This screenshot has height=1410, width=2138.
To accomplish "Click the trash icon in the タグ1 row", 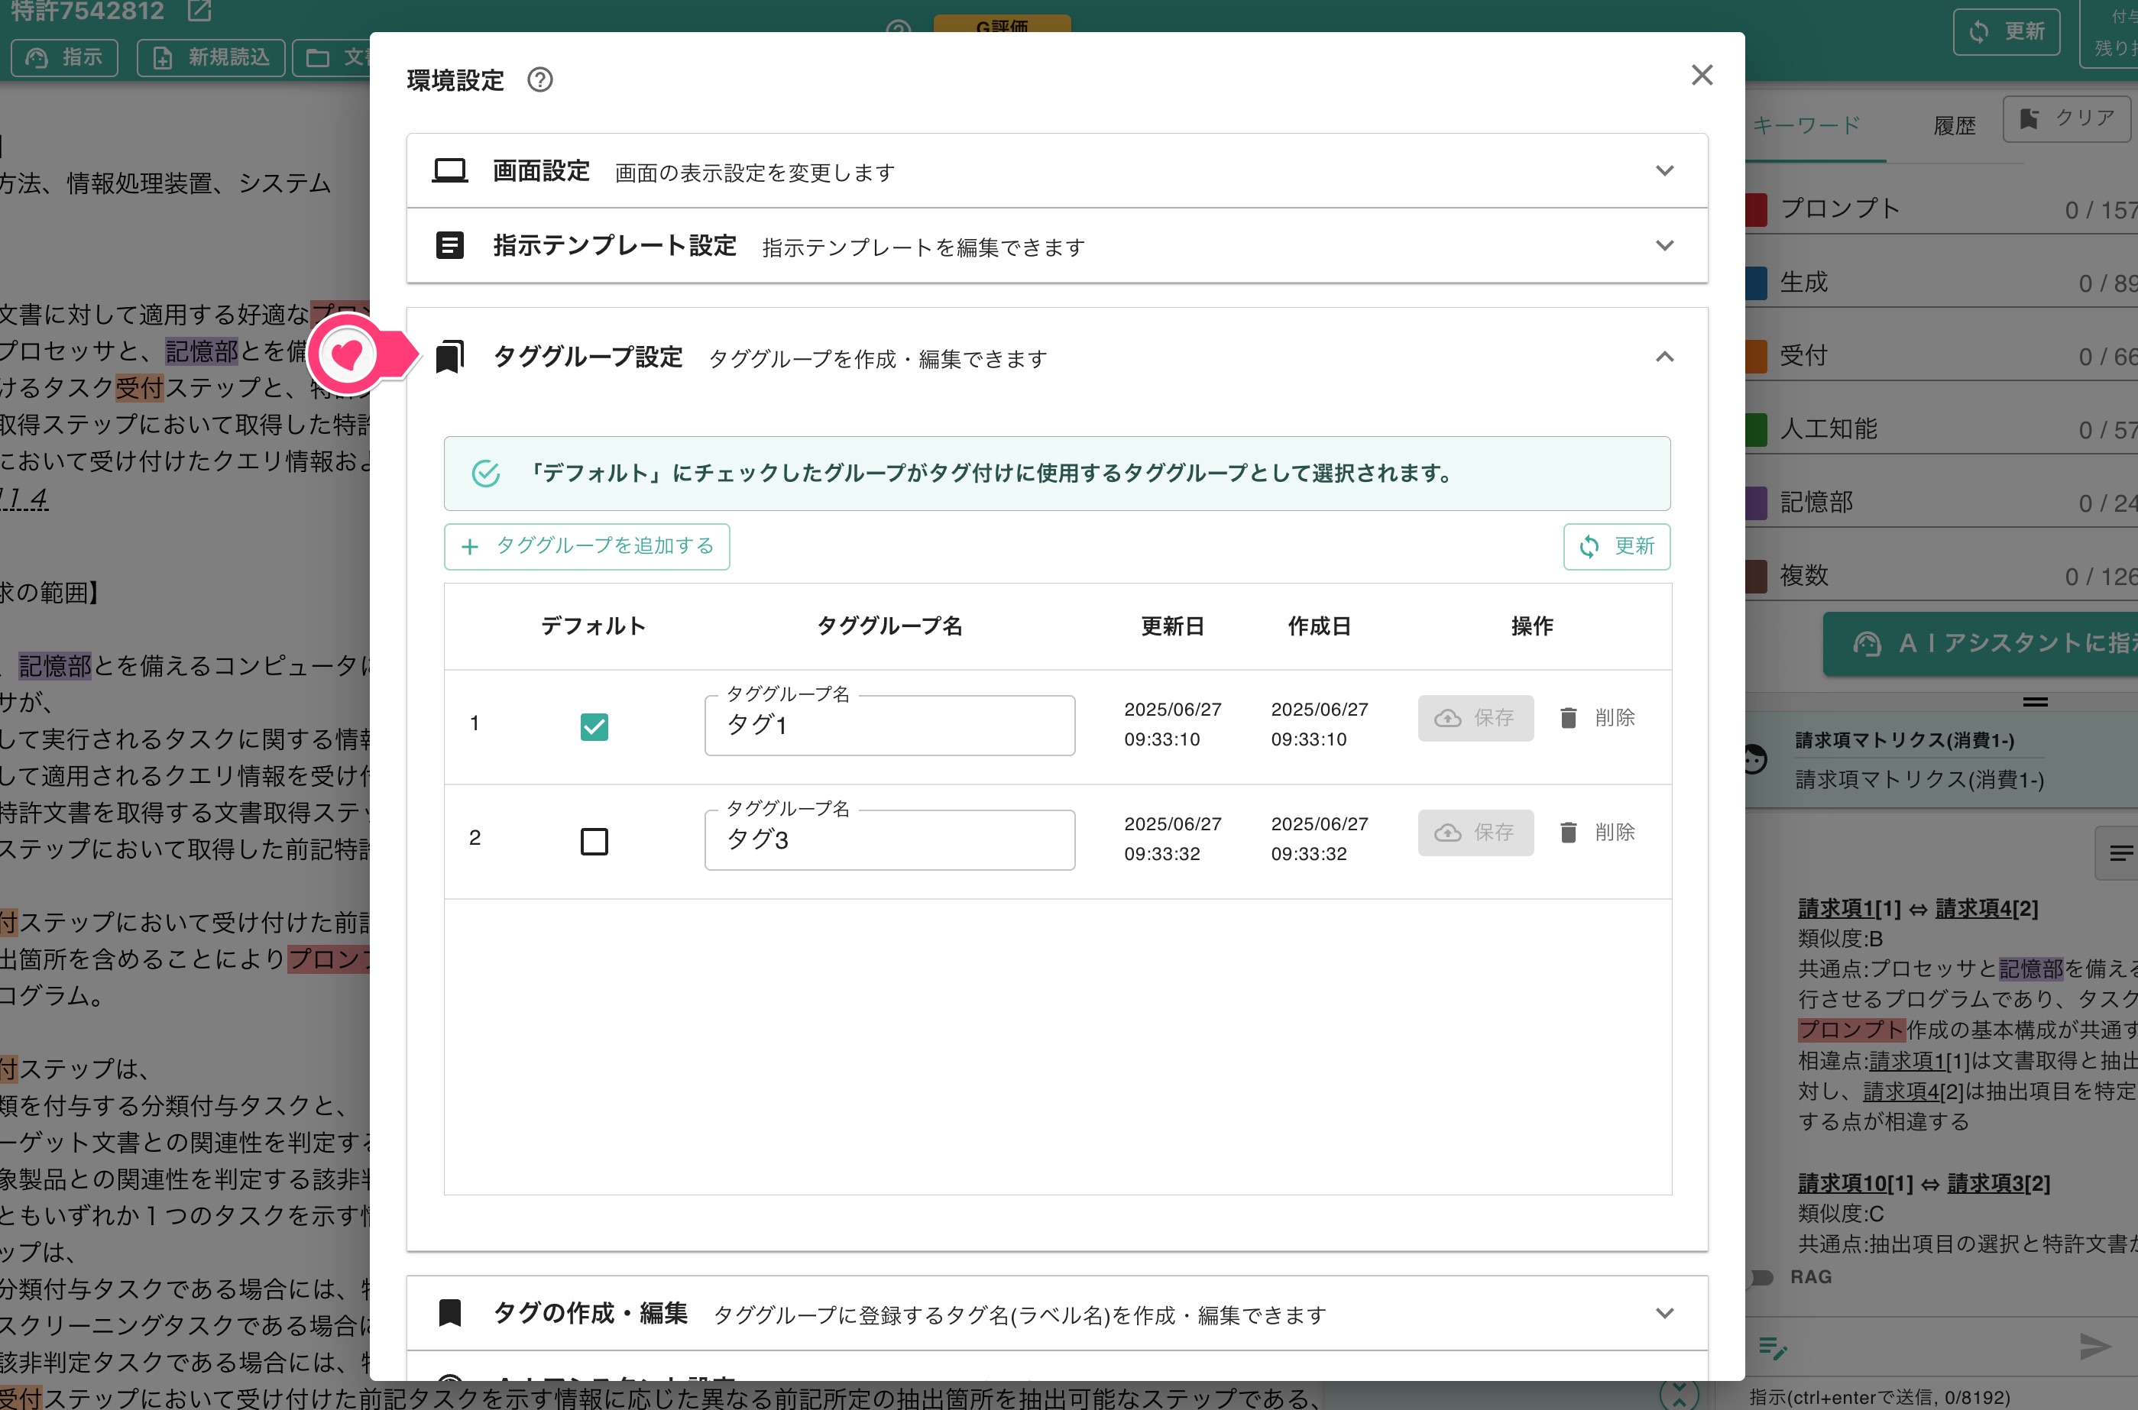I will click(1568, 717).
